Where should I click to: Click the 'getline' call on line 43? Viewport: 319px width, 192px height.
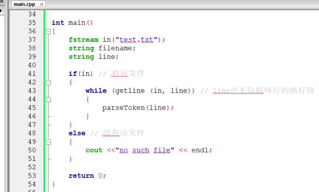coord(130,90)
